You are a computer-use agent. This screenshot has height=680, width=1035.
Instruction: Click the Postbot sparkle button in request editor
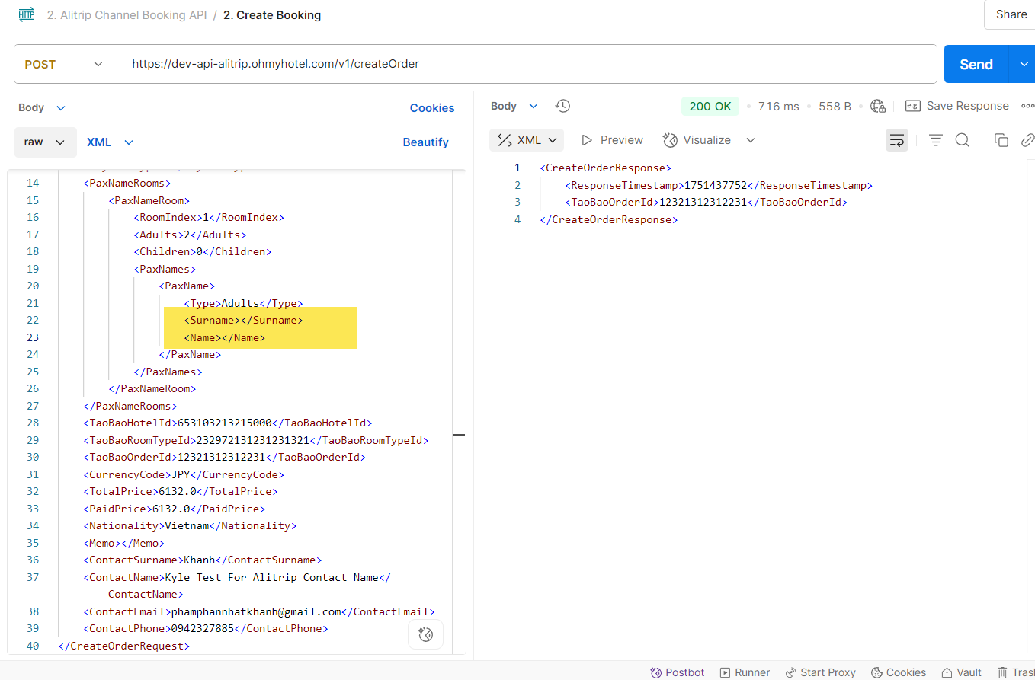coord(426,635)
